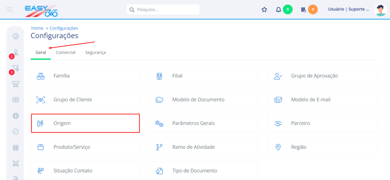Open the Parâmetros Gerais card
390x180 pixels.
(x=204, y=123)
